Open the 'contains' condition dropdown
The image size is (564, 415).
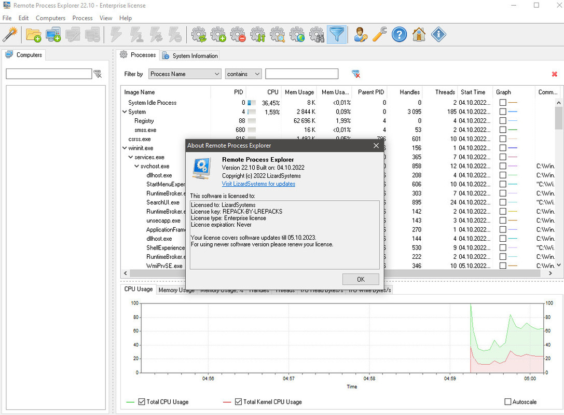click(x=243, y=74)
